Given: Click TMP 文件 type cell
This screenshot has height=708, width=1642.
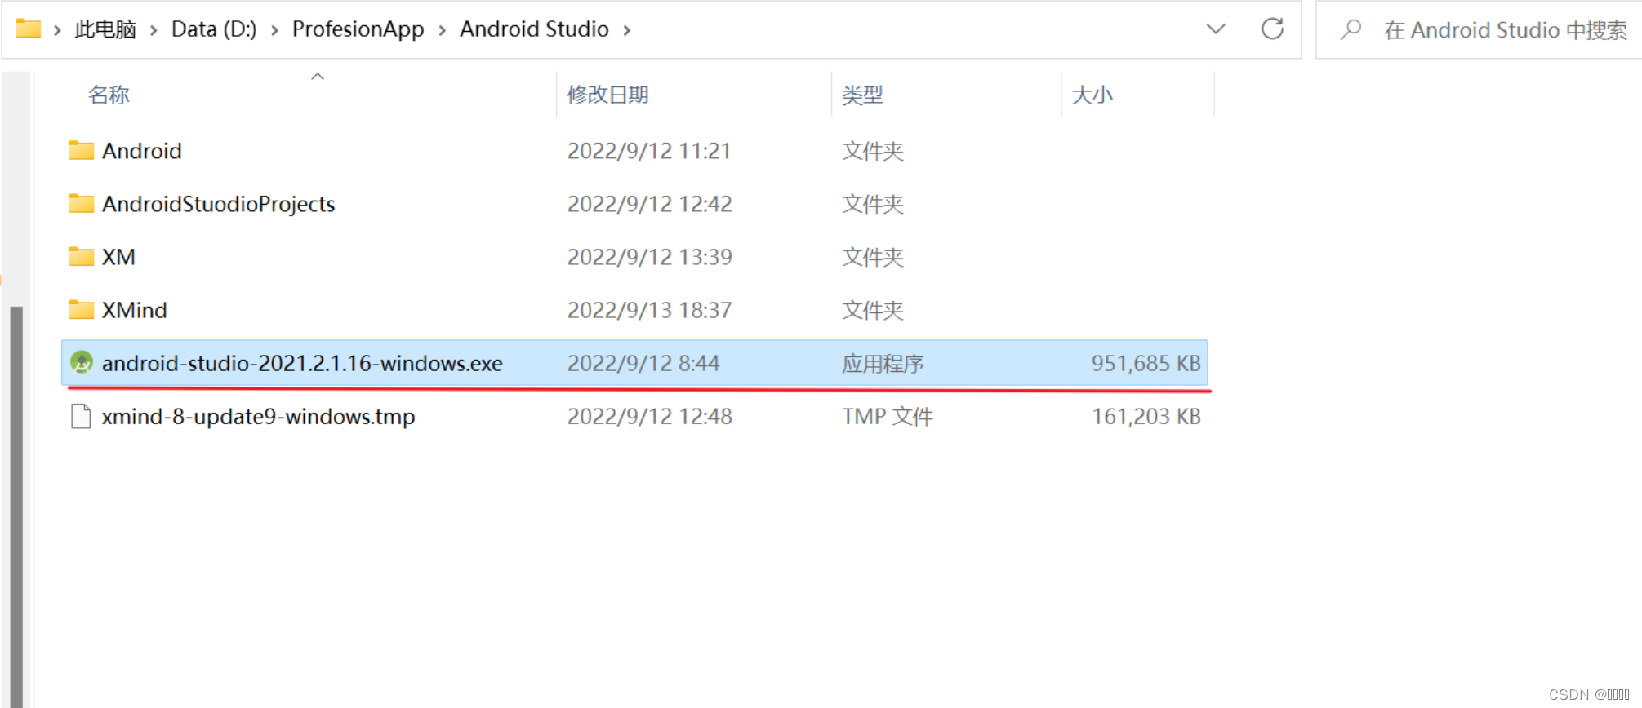Looking at the screenshot, I should click(x=888, y=417).
